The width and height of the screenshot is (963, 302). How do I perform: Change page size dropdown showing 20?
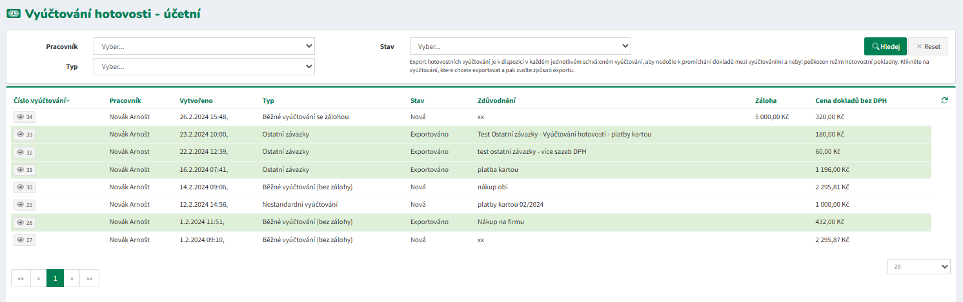click(x=918, y=267)
